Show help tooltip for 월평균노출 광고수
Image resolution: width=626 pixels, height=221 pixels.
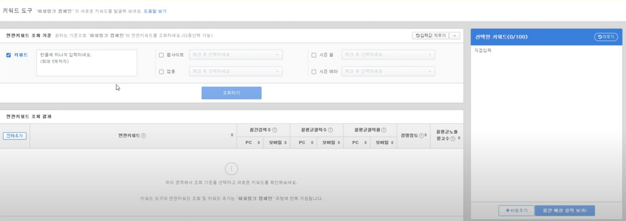tap(453, 139)
